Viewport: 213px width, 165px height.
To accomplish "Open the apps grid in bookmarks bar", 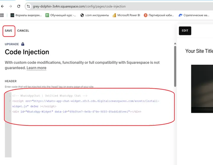I will pyautogui.click(x=2, y=15).
